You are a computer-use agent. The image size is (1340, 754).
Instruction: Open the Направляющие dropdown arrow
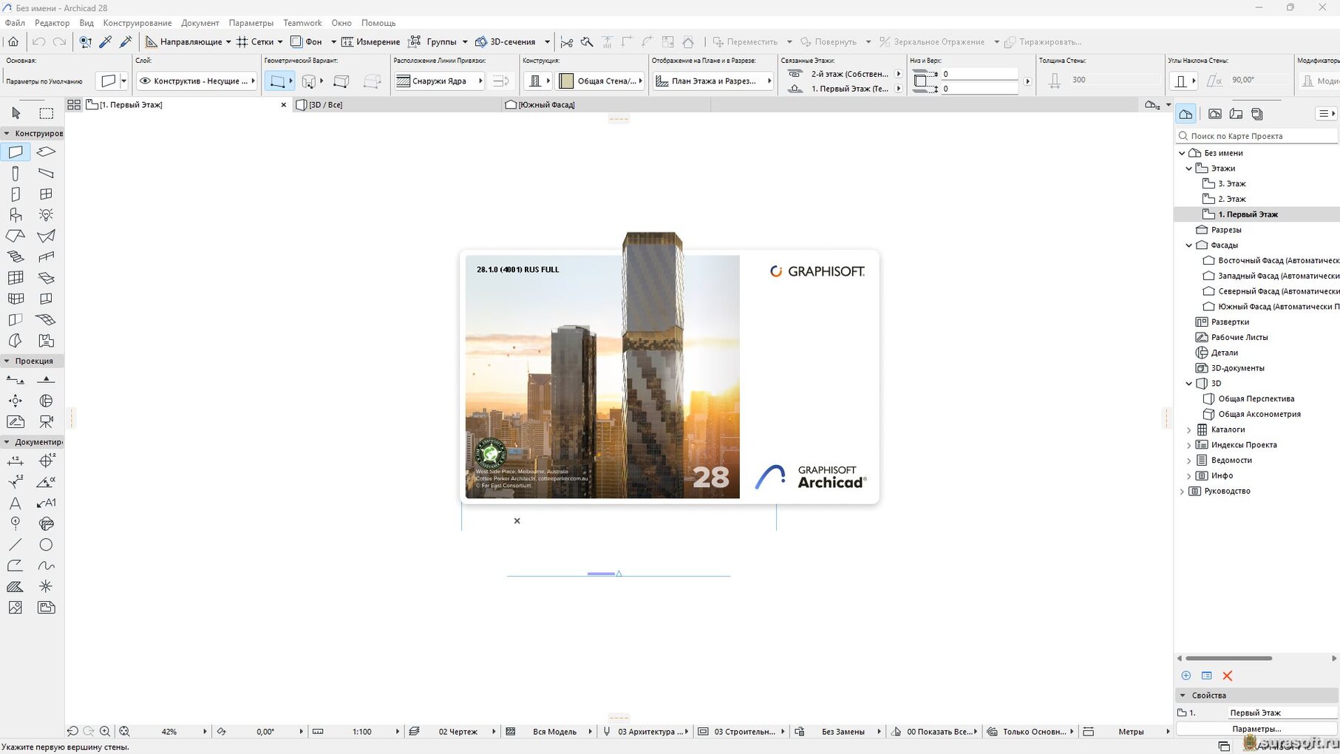228,42
